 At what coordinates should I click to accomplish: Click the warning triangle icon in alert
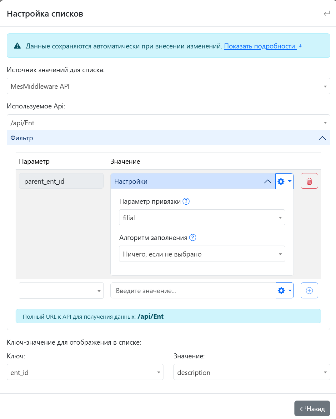[x=18, y=46]
